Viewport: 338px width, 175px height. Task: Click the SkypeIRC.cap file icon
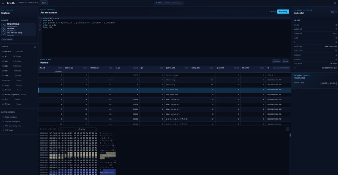click(3, 25)
